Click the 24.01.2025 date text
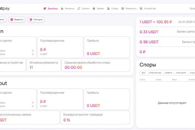This screenshot has width=195, height=130. click(185, 22)
